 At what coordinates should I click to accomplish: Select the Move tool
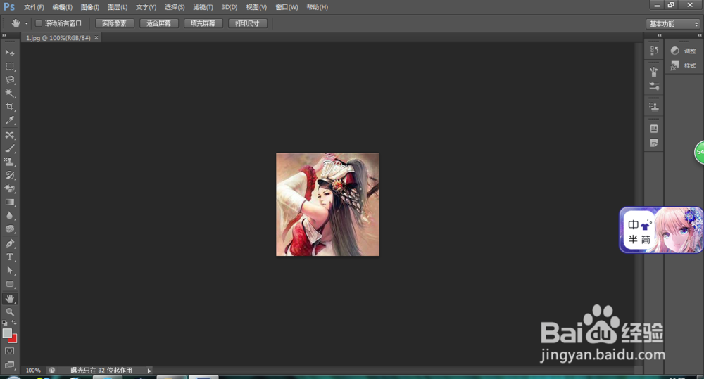pos(9,53)
